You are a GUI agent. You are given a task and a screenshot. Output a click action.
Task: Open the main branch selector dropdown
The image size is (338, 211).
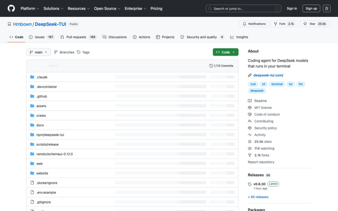click(x=39, y=52)
